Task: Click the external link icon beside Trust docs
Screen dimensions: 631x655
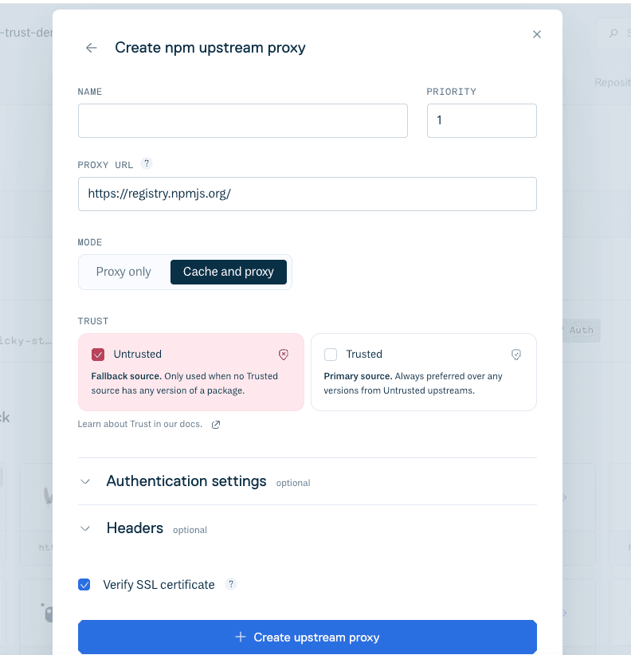Action: pyautogui.click(x=216, y=425)
